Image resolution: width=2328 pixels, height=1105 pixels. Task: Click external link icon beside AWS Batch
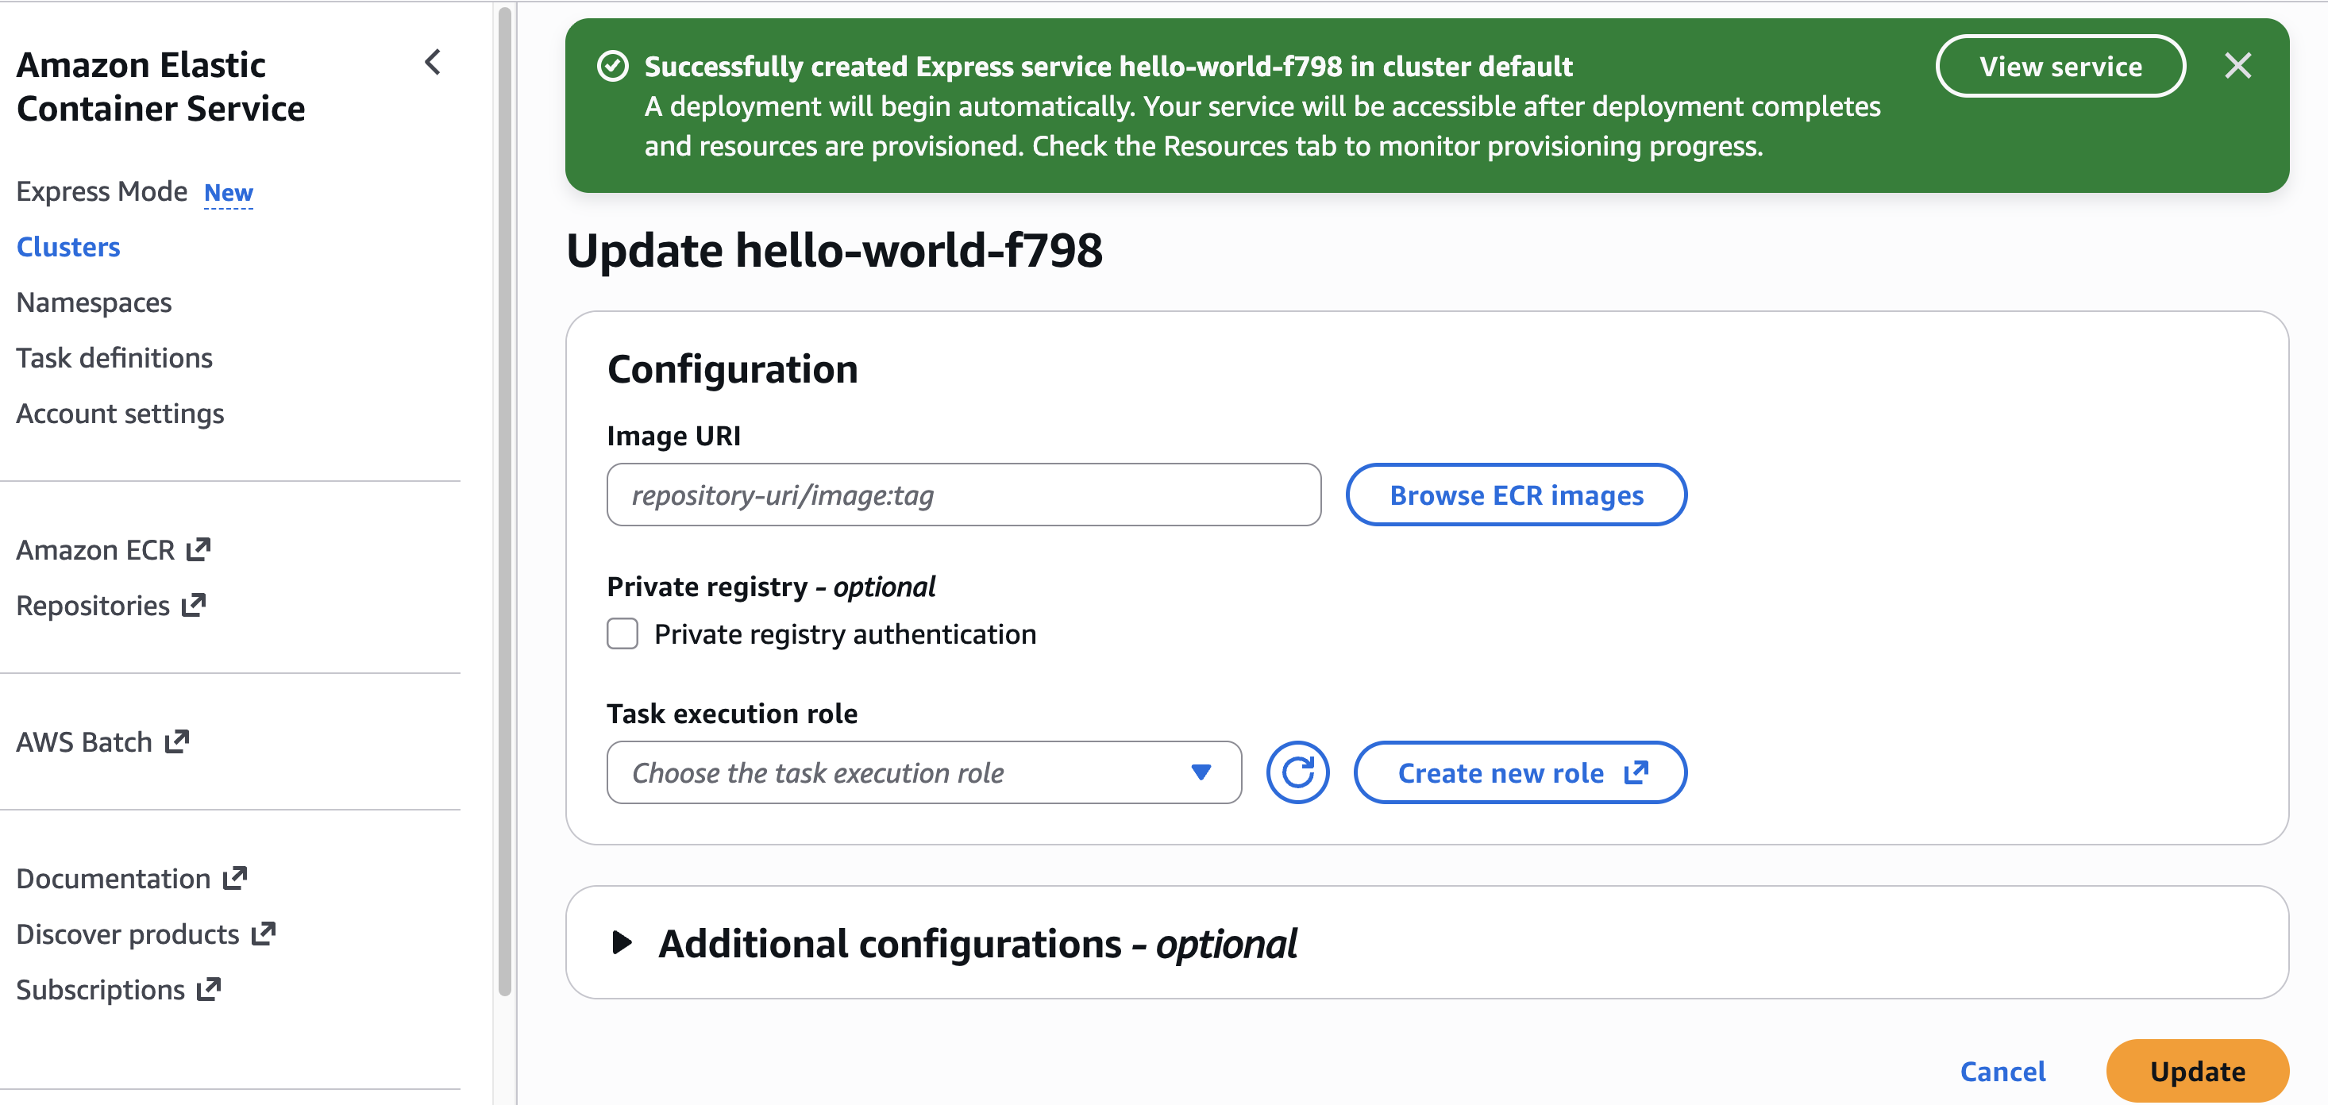(177, 741)
